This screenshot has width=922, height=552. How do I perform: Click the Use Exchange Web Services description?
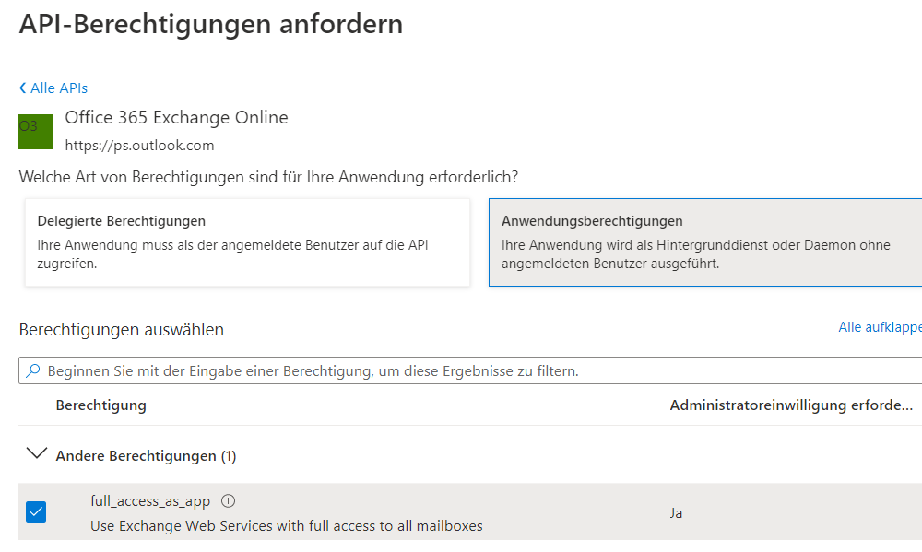(287, 525)
